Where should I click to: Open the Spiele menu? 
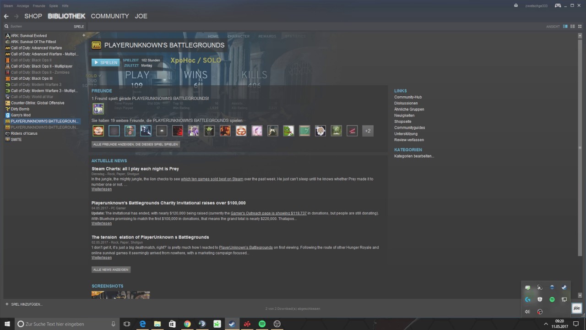(x=54, y=6)
